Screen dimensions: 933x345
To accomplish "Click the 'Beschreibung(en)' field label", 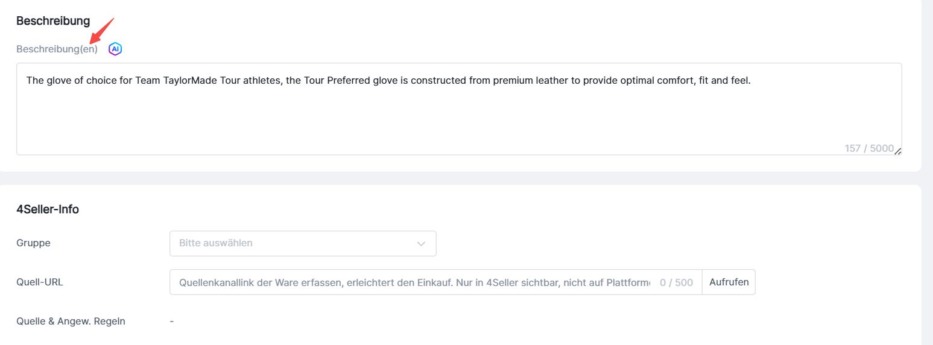I will coord(57,49).
